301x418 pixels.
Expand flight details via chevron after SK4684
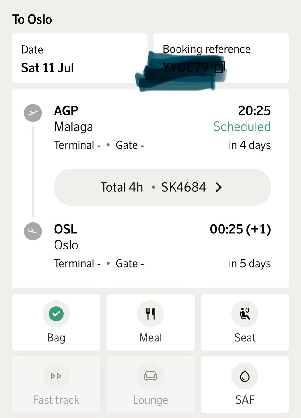(219, 187)
